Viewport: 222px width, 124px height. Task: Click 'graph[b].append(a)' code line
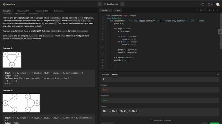[x=127, y=52]
